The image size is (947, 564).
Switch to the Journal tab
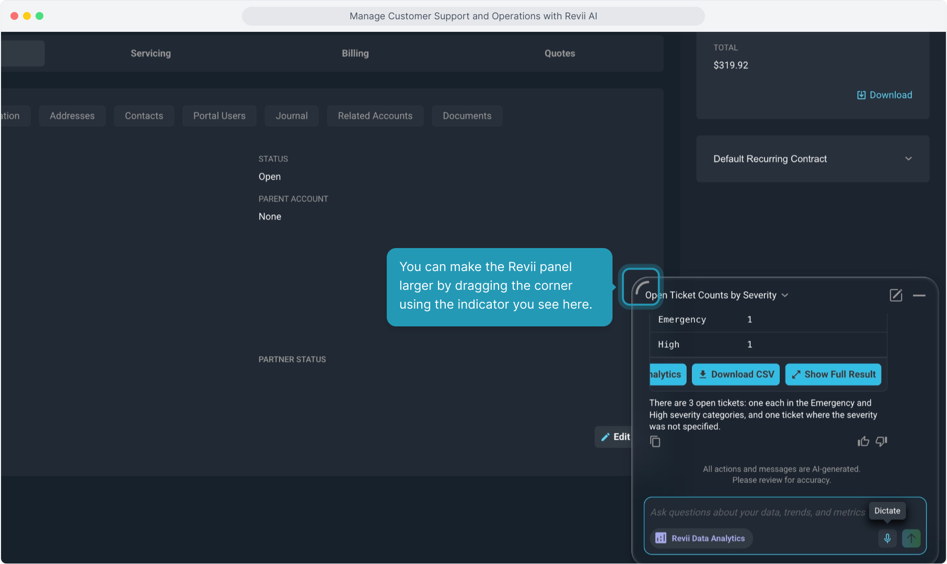tap(292, 116)
